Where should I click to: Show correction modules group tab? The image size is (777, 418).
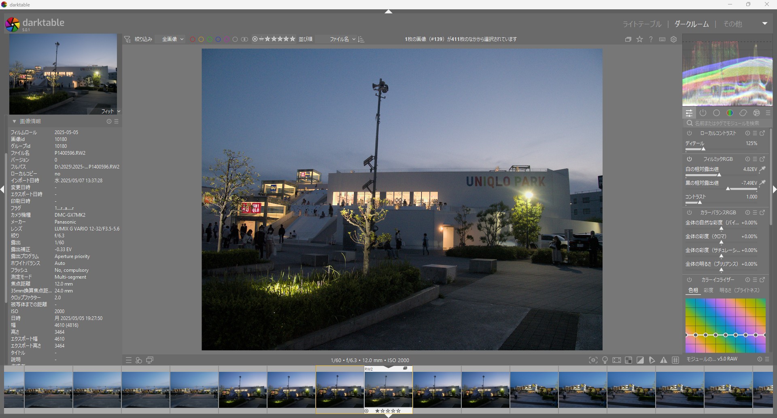click(x=743, y=113)
